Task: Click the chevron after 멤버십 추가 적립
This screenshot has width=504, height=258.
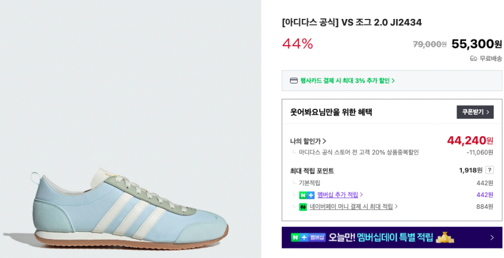Action: tap(362, 195)
